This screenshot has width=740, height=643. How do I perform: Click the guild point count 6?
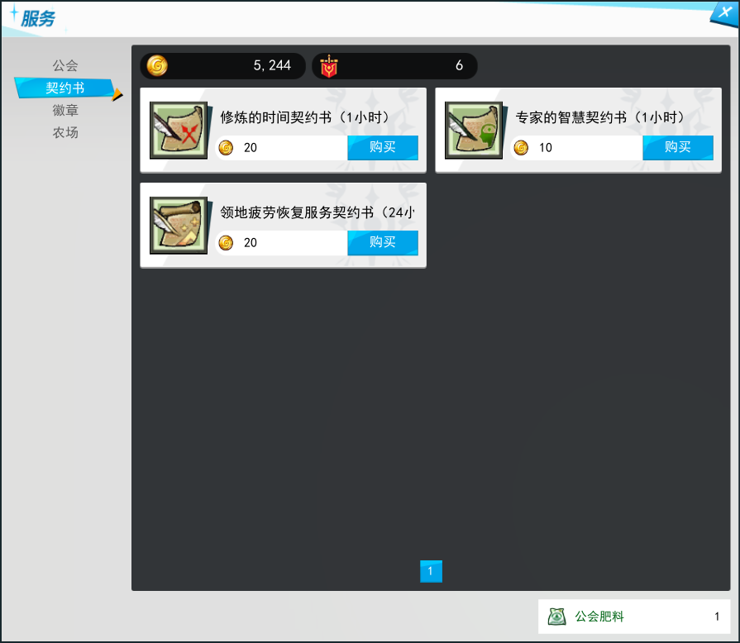click(x=459, y=66)
